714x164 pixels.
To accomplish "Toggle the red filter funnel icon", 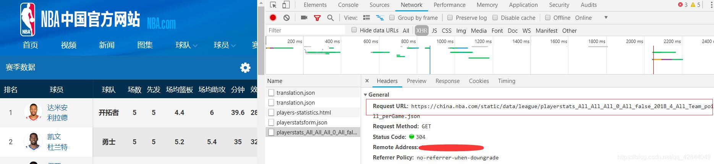I will click(317, 18).
